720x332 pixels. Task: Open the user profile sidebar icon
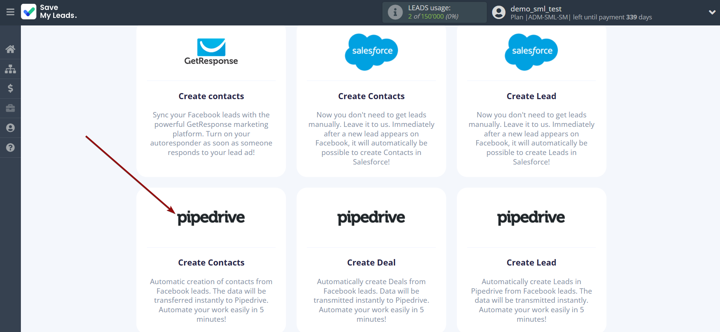click(x=10, y=128)
